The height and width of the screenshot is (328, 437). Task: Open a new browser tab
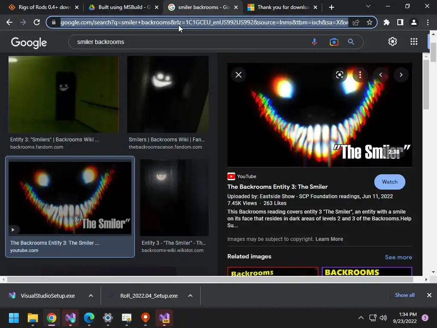click(331, 7)
